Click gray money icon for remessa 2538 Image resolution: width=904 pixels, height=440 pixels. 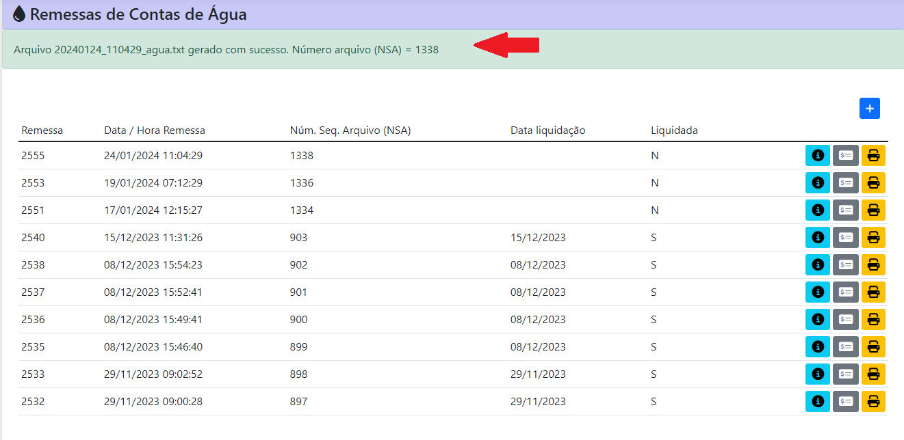(x=846, y=265)
